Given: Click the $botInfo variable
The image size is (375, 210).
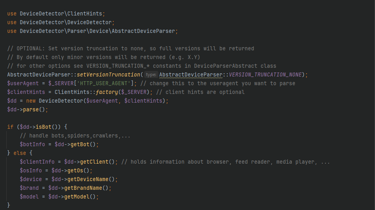Looking at the screenshot, I should click(x=32, y=144).
